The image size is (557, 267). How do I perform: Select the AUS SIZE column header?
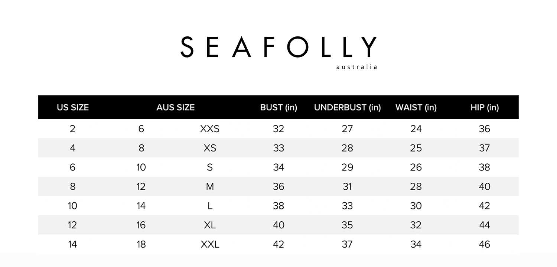[175, 108]
